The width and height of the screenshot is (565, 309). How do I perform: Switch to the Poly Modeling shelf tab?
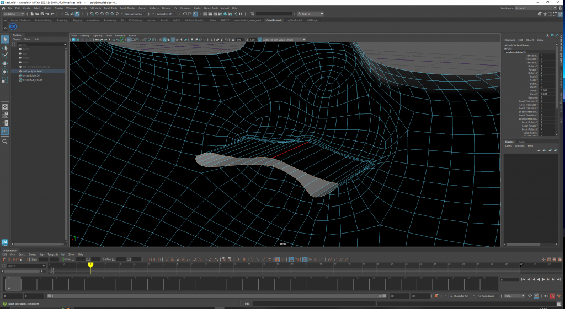pos(43,20)
